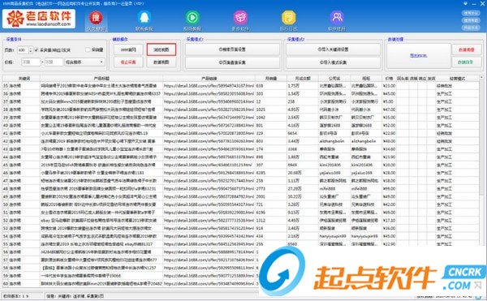Image resolution: width=487 pixels, height=301 pixels.
Task: Click the maximum price input field
Action: [54, 62]
